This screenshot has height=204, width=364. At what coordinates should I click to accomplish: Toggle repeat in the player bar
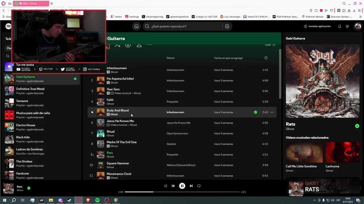coord(199,186)
